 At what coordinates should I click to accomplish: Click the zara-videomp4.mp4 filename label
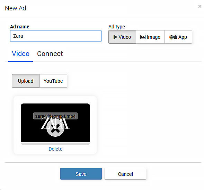pyautogui.click(x=55, y=116)
